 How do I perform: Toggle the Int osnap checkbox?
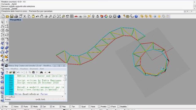(51, 107)
